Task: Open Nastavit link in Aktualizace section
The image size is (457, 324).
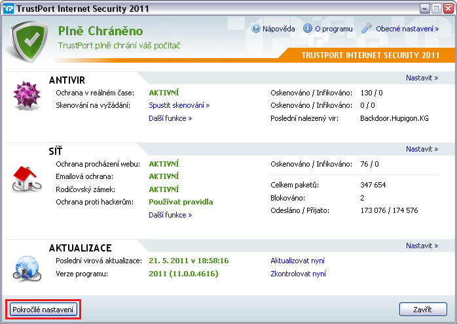Action: pos(422,246)
